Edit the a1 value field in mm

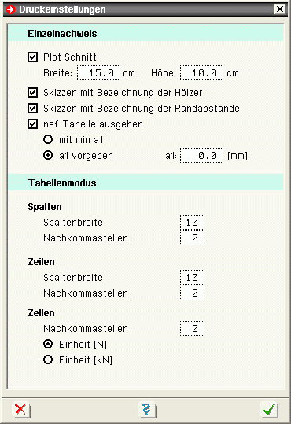point(202,156)
